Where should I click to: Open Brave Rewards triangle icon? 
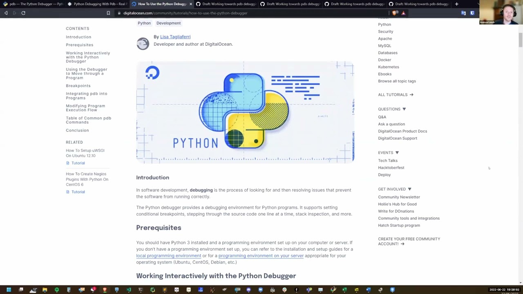(403, 13)
